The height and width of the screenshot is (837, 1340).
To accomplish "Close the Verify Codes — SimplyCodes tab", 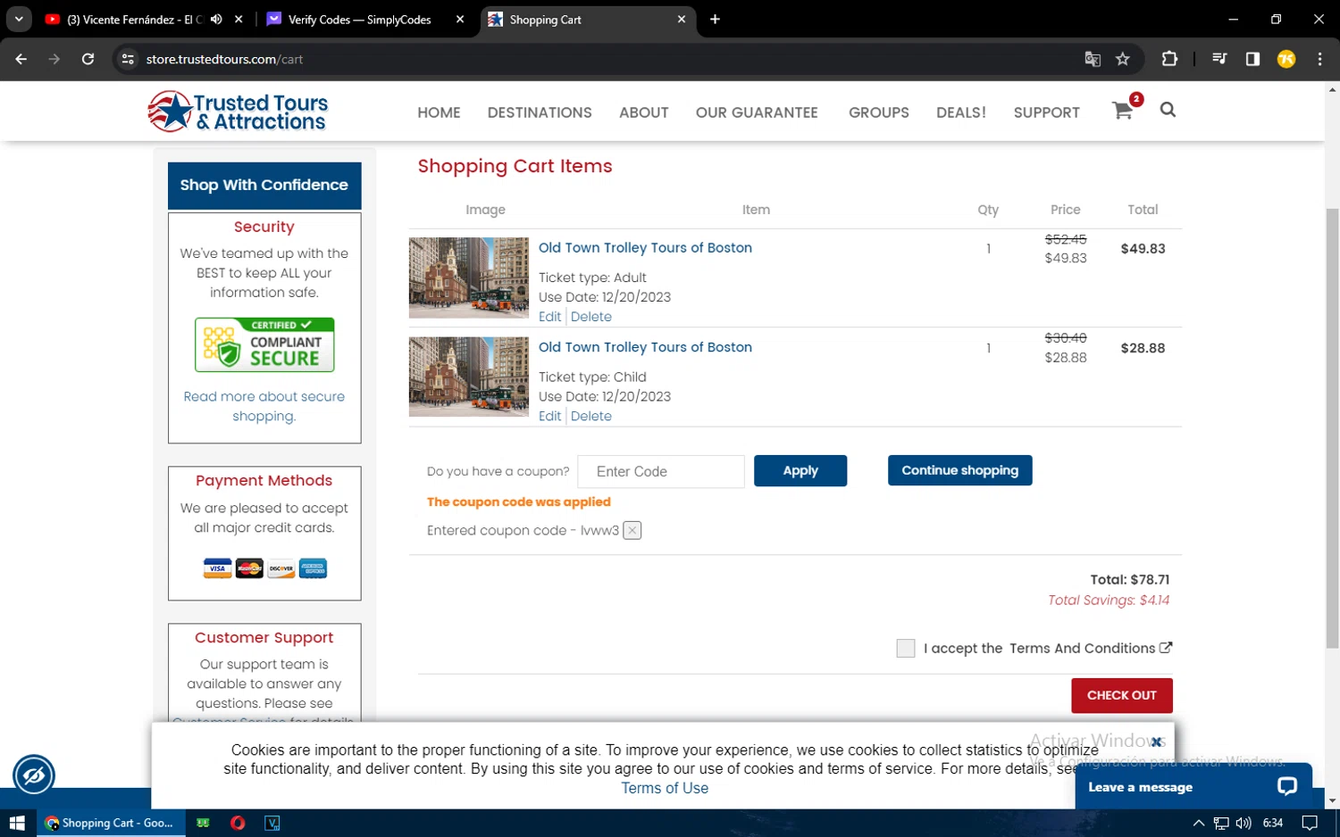I will [460, 19].
